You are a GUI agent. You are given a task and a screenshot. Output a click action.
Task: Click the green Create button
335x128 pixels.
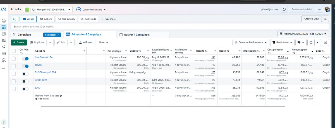19,42
